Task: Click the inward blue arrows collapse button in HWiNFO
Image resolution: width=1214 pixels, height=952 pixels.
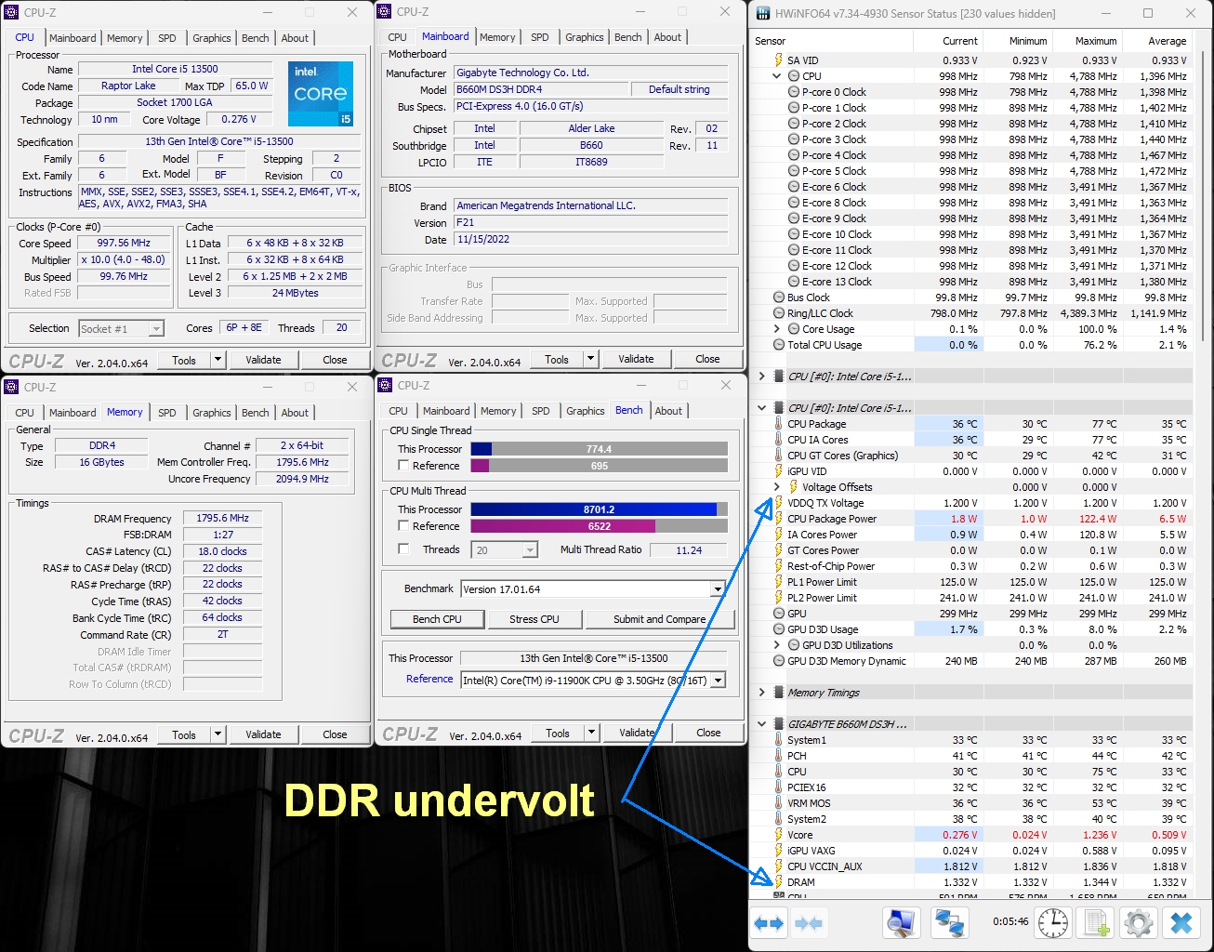Action: point(808,923)
